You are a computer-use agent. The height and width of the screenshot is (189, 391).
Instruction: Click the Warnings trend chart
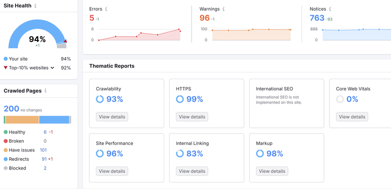coord(251,34)
